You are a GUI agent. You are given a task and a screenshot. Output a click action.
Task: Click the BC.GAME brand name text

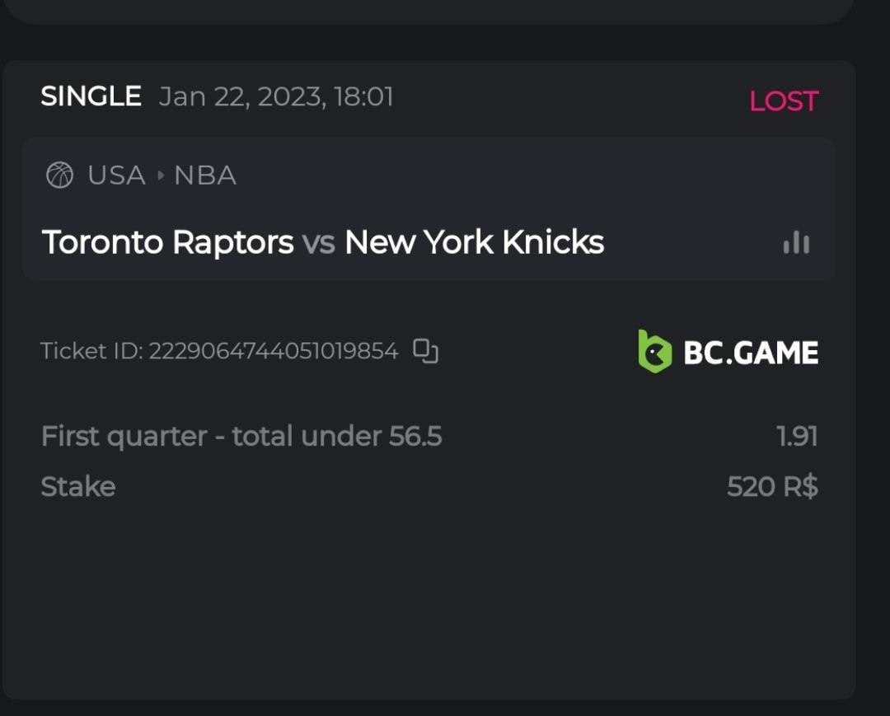[x=751, y=353]
